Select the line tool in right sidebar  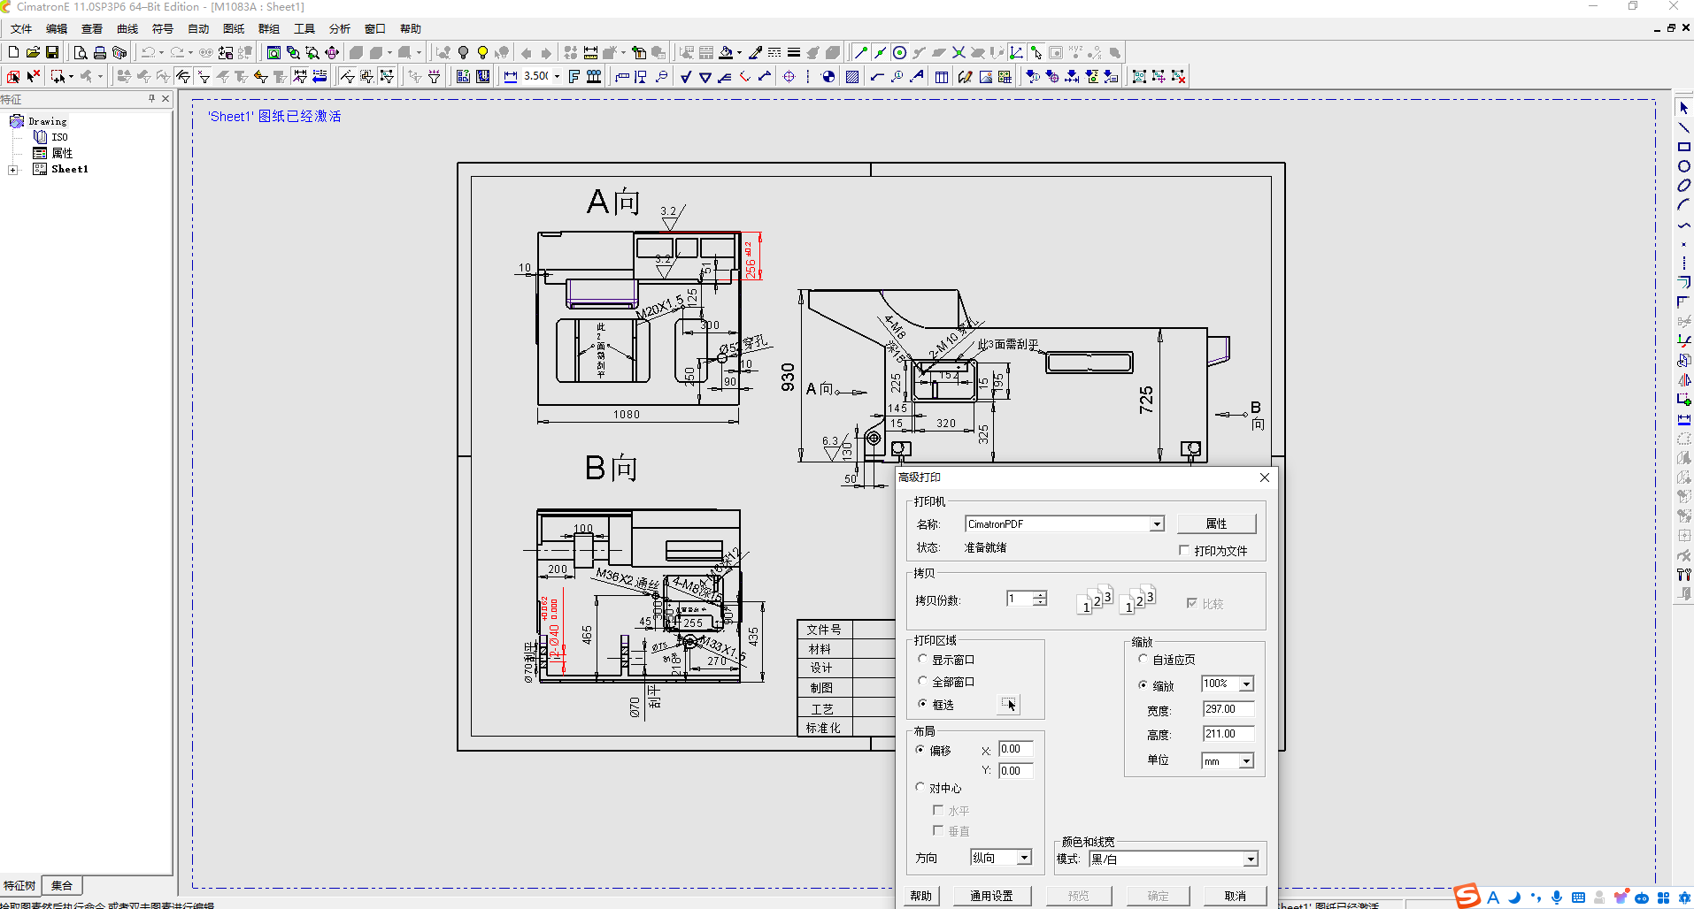1683,128
